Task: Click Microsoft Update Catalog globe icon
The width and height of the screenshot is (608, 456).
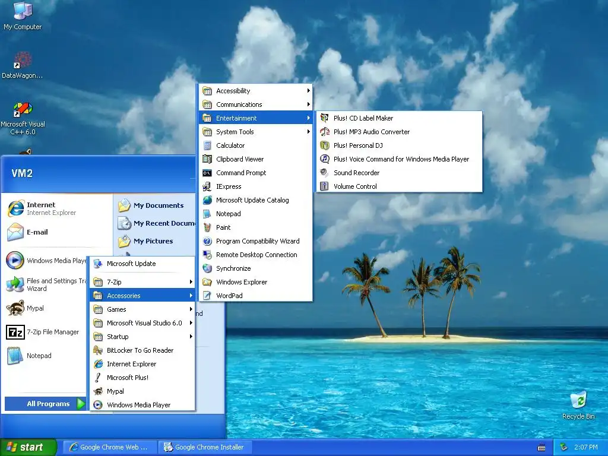Action: (x=207, y=200)
